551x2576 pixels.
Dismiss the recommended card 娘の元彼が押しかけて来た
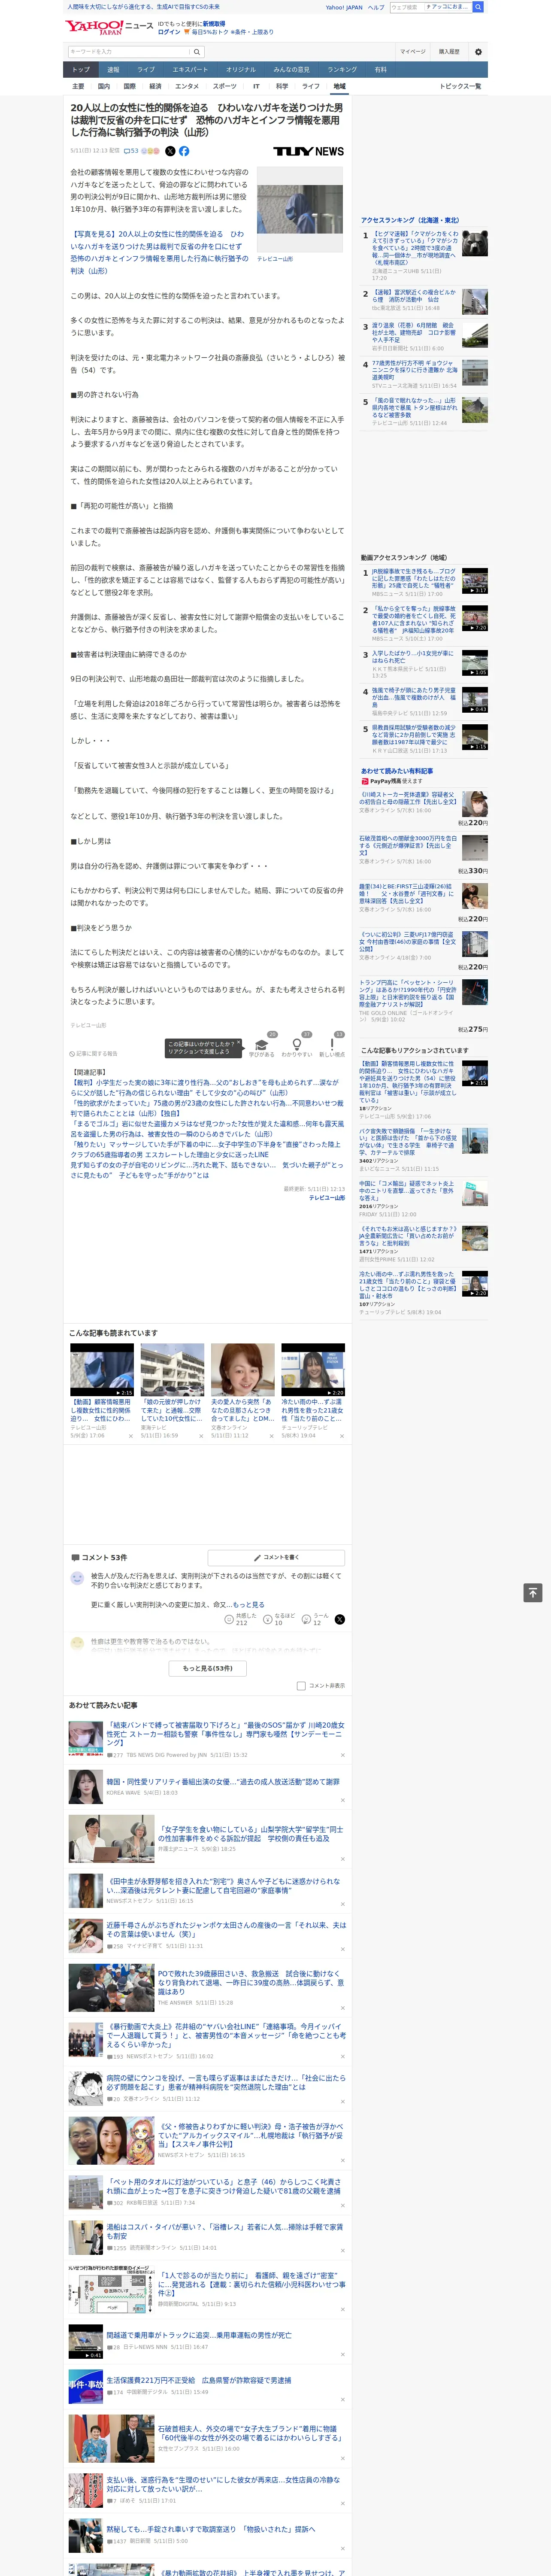coord(200,1436)
